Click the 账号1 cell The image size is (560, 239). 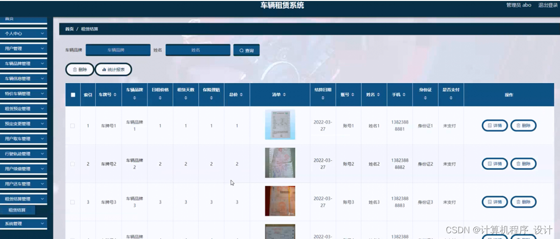click(349, 126)
